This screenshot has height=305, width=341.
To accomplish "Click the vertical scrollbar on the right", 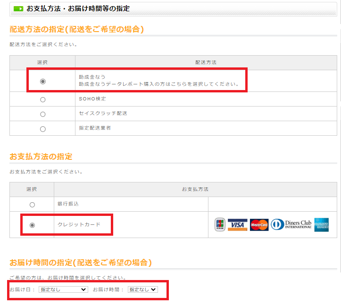I will coord(339,141).
